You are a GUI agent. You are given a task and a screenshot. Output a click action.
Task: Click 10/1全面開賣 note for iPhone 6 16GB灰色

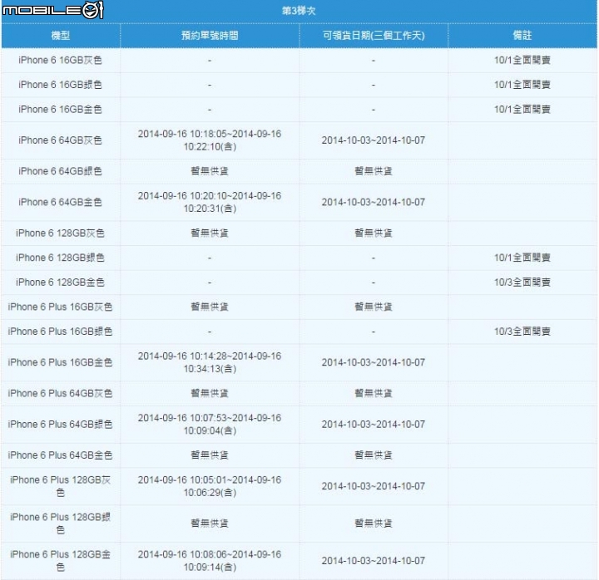[522, 61]
